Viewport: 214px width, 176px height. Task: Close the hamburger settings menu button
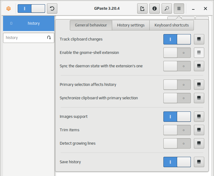point(179,9)
